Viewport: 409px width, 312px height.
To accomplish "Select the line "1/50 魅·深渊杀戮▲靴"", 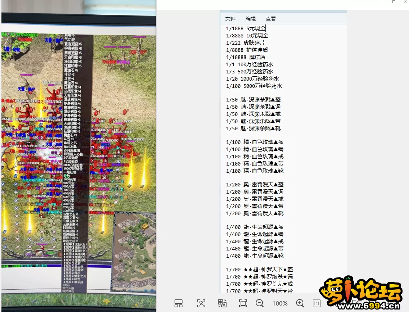I will click(253, 128).
